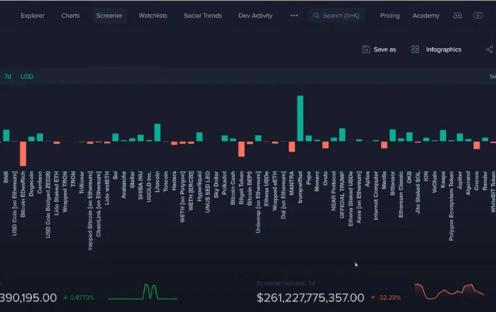Click the Bitcoin Cash axis label
Screen dimensions: 496x312
pos(233,188)
